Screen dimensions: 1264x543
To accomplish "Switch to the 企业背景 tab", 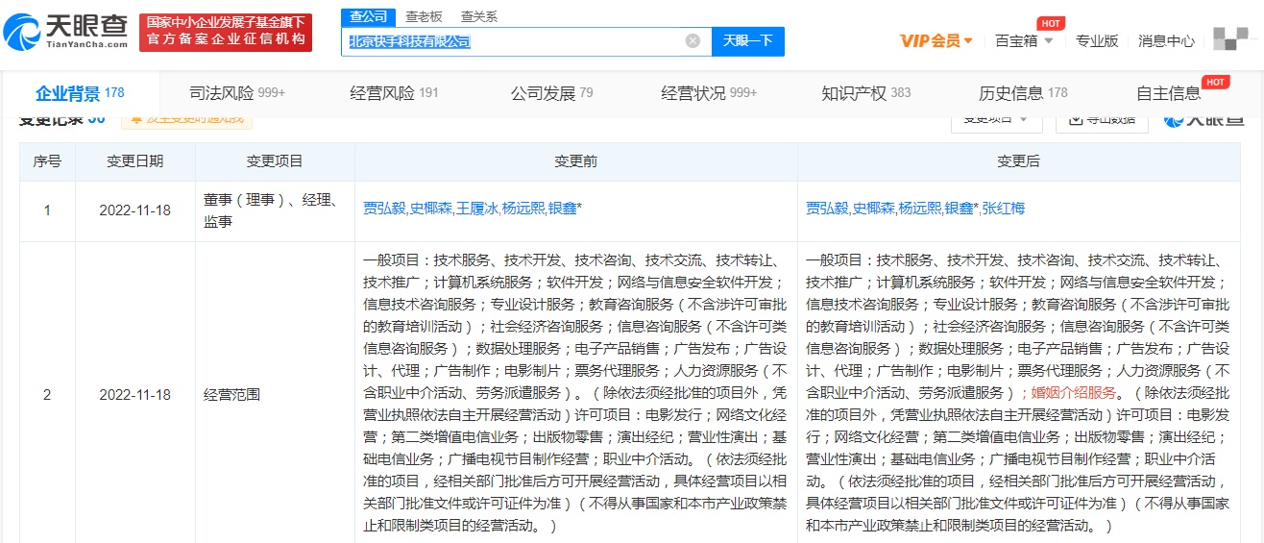I will [x=80, y=93].
